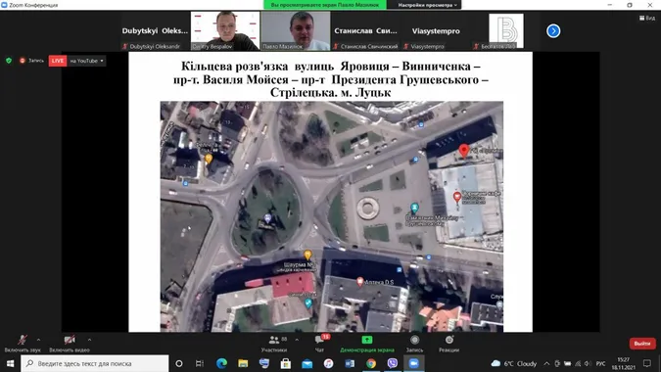Start screen sharing with green button
Image resolution: width=661 pixels, height=372 pixels.
click(x=367, y=344)
